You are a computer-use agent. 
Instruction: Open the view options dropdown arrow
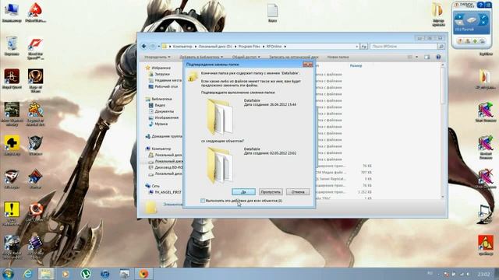tap(416, 57)
